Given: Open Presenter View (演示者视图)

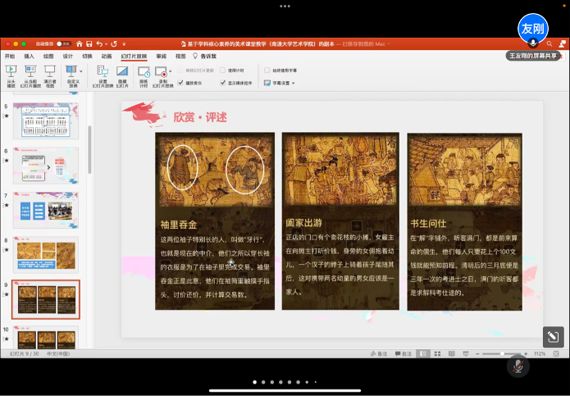Looking at the screenshot, I should click(x=50, y=76).
